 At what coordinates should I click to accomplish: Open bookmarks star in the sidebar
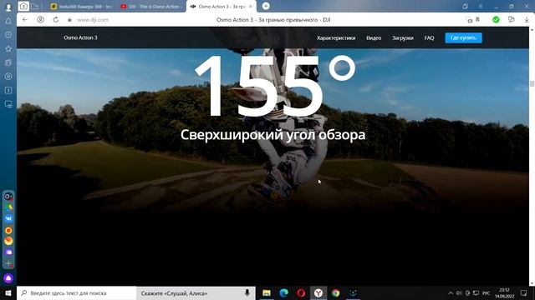[8, 48]
